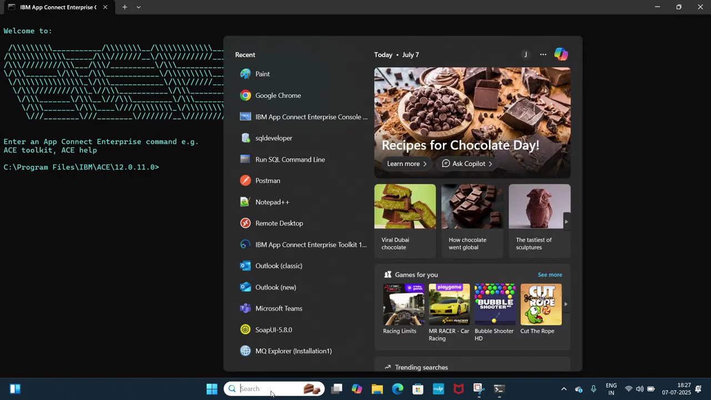Play the Bubble Shooter HD game
Image resolution: width=711 pixels, height=400 pixels.
(495, 313)
